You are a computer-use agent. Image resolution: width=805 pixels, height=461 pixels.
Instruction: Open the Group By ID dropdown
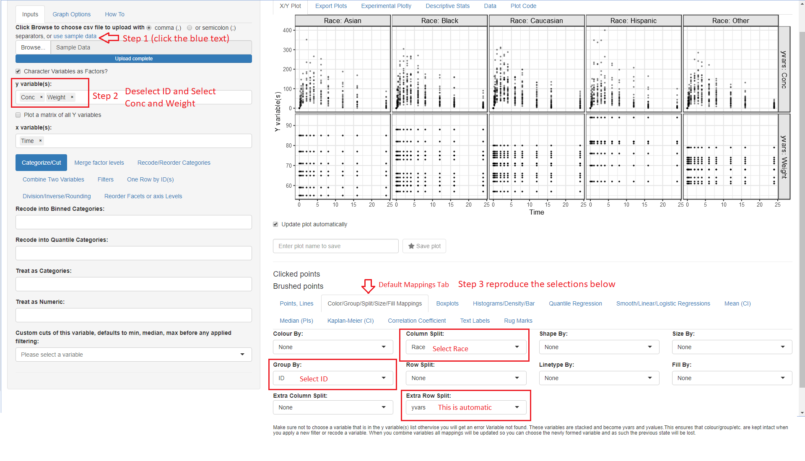tap(333, 378)
